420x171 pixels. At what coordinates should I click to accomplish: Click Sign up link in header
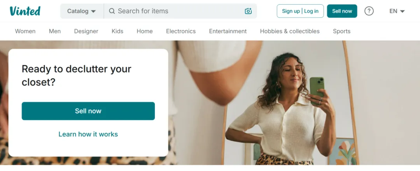tap(291, 11)
